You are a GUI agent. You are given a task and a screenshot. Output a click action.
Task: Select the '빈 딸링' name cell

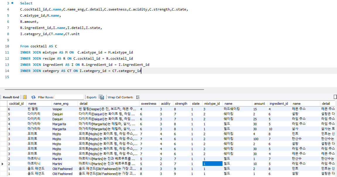(39, 109)
